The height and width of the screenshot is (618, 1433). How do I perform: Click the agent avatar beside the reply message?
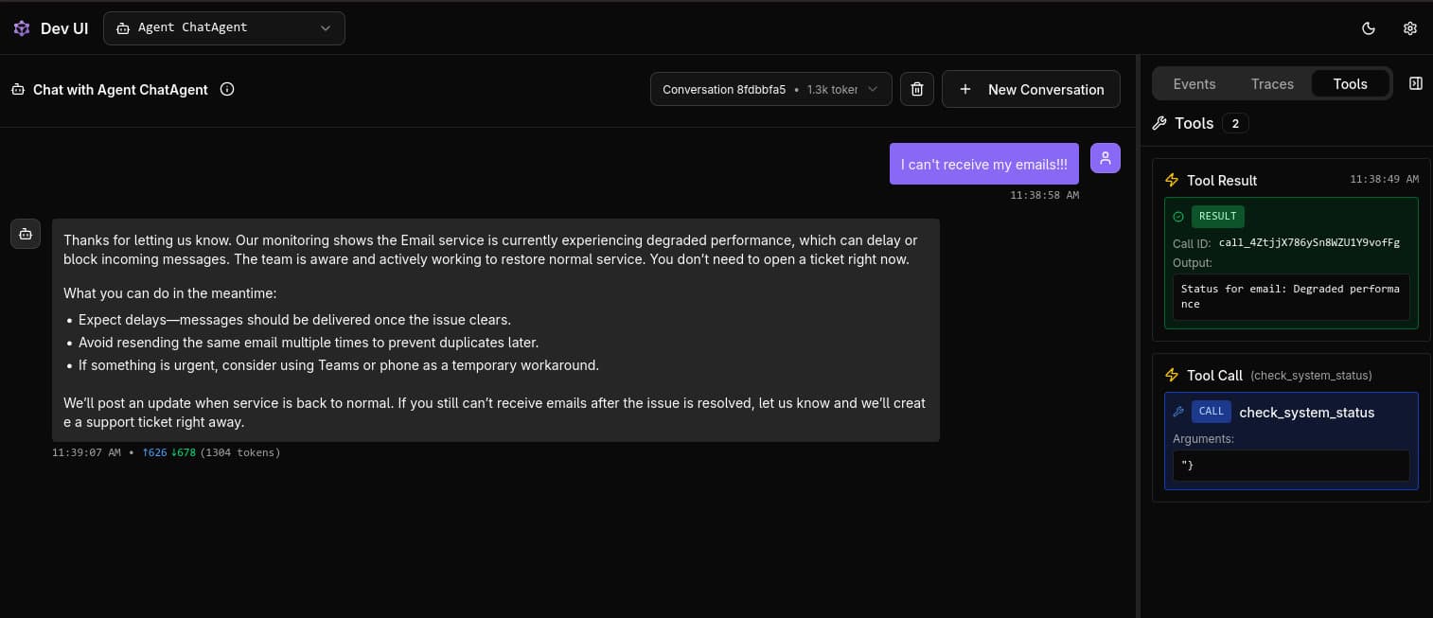click(x=26, y=233)
